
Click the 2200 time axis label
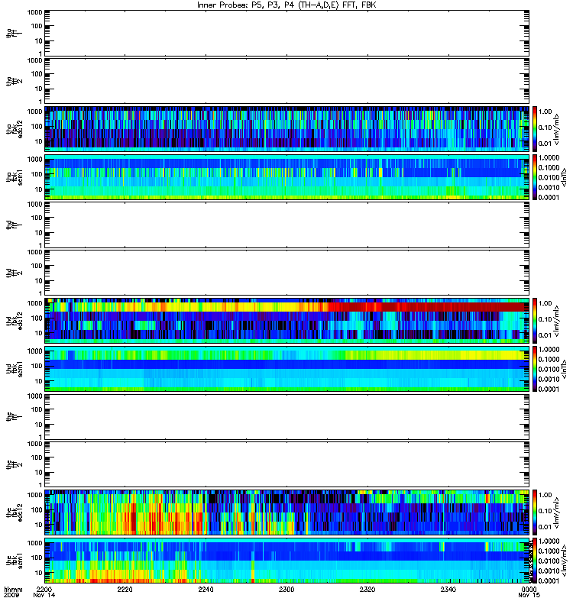(x=44, y=589)
